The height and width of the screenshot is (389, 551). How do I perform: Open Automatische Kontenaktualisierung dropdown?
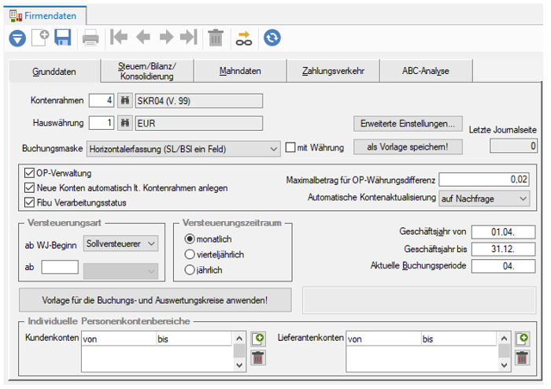click(x=484, y=198)
